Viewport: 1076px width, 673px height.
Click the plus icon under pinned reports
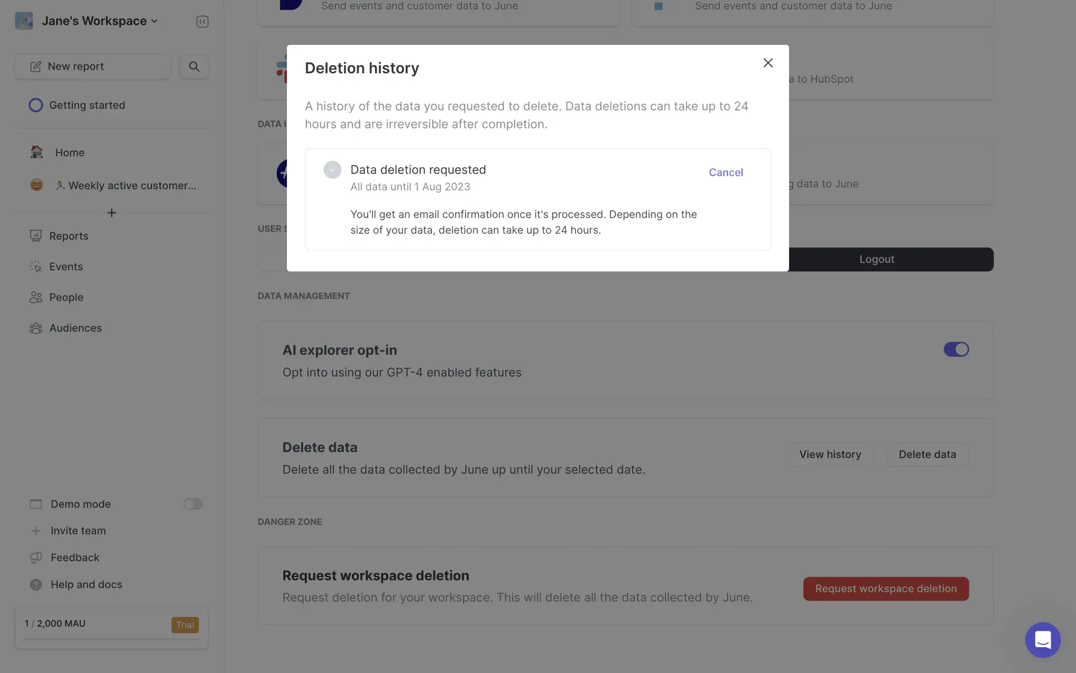(112, 213)
